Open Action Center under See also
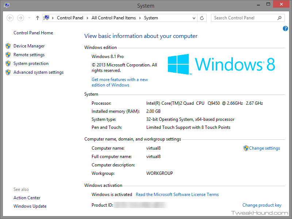This screenshot has height=219, width=292. 27,198
